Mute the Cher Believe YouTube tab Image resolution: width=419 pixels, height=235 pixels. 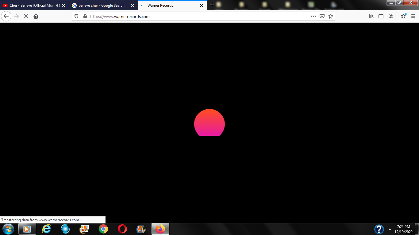click(58, 6)
